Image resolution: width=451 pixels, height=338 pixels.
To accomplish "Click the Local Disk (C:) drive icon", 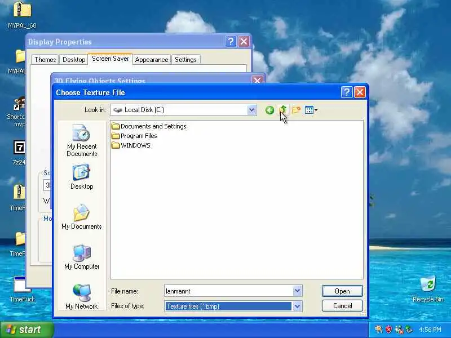I will [117, 110].
